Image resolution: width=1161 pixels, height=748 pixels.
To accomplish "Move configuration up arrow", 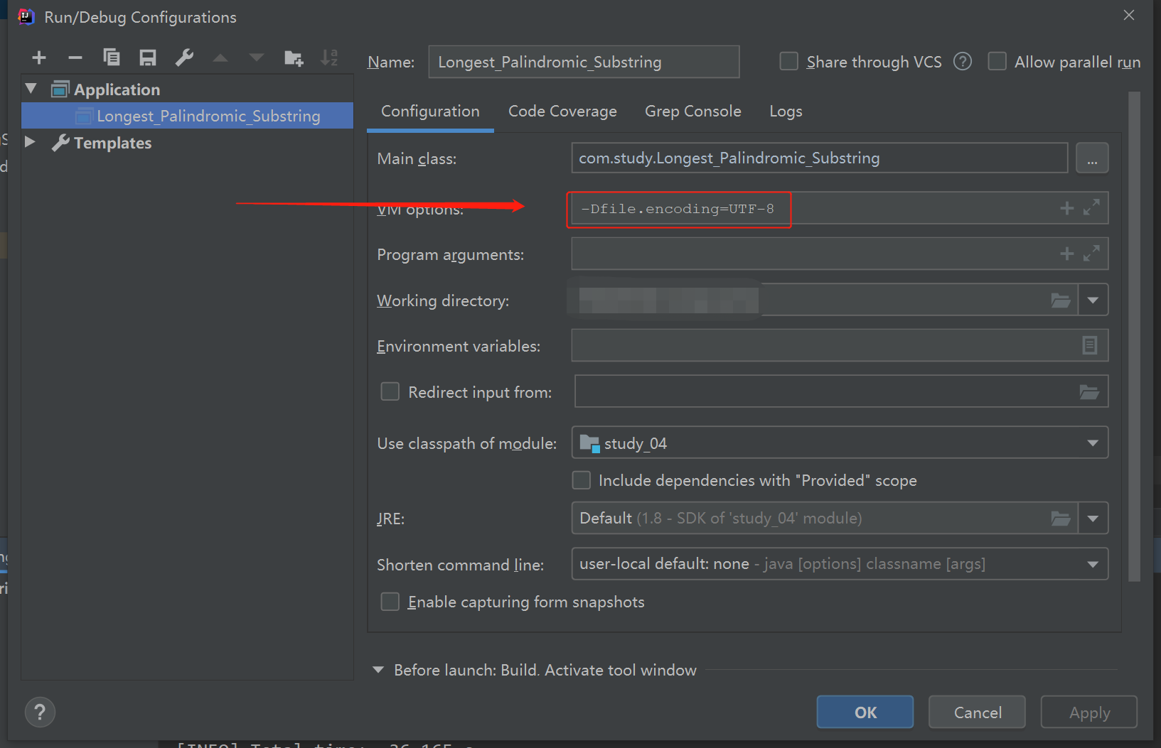I will pos(220,58).
